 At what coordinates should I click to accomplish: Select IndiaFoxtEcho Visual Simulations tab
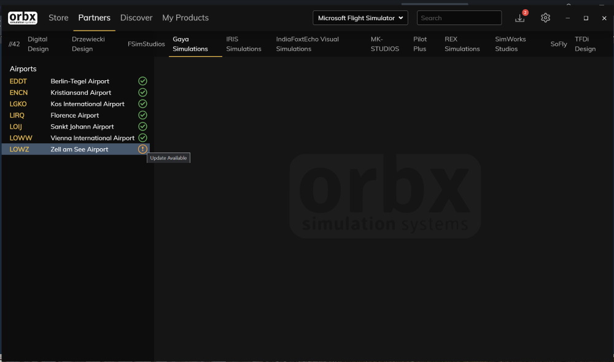pyautogui.click(x=308, y=43)
